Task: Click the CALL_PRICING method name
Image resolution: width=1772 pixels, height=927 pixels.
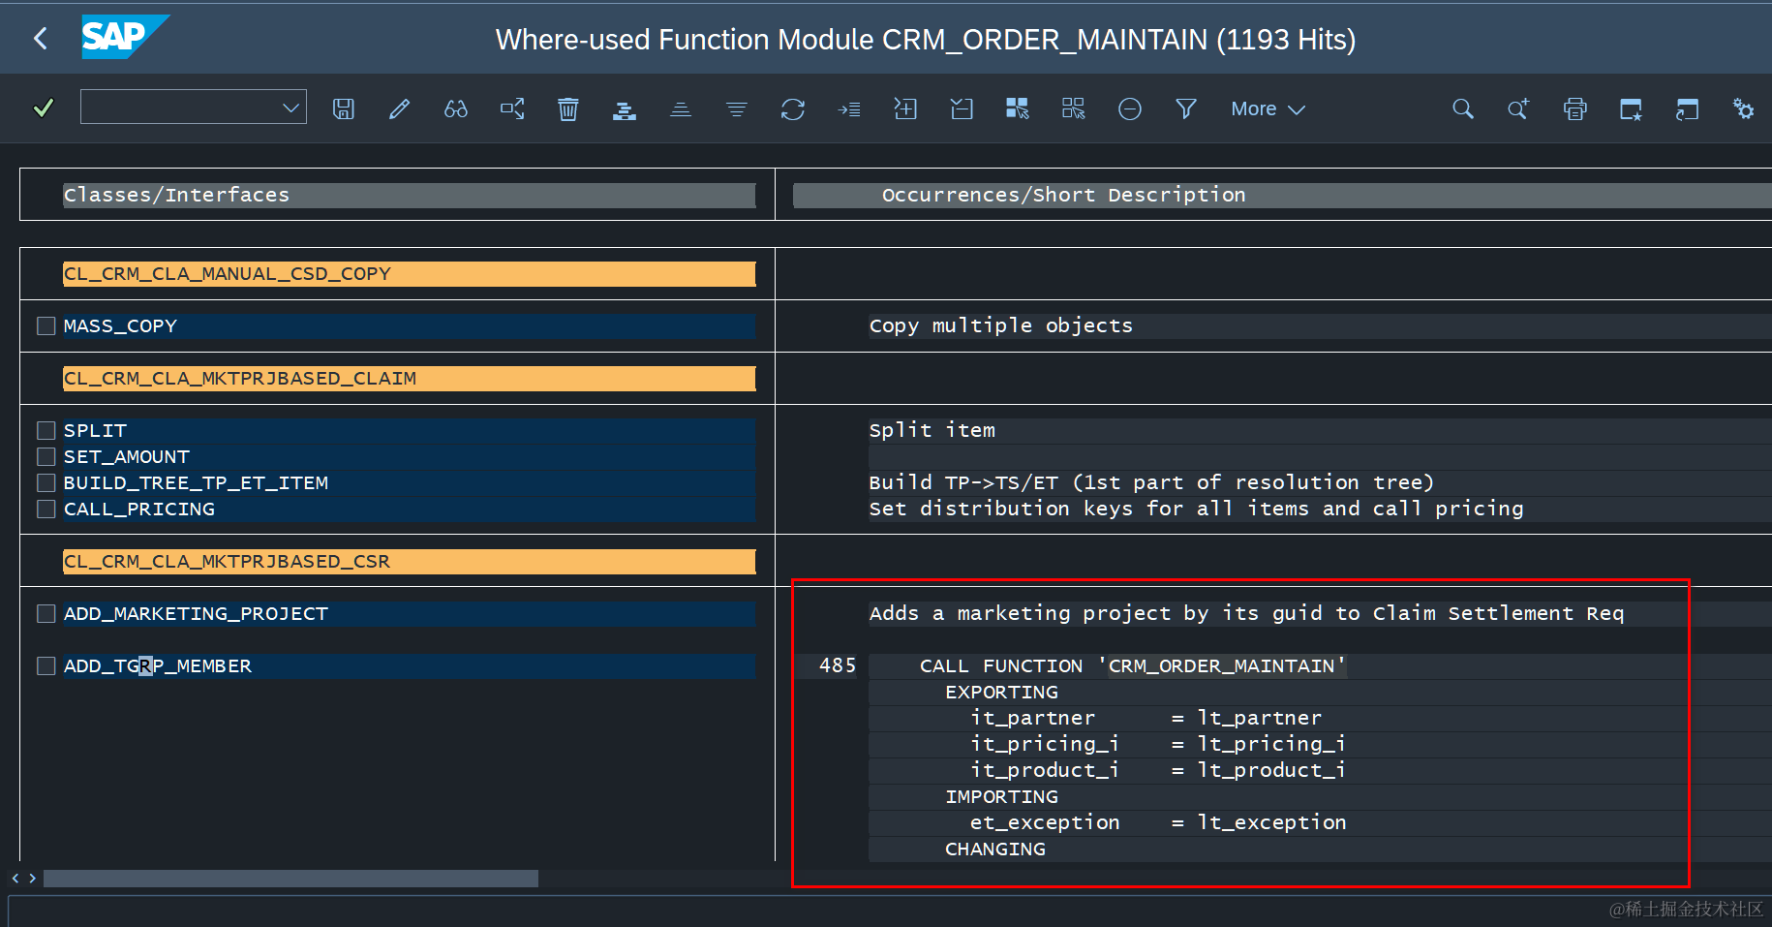Action: point(139,510)
